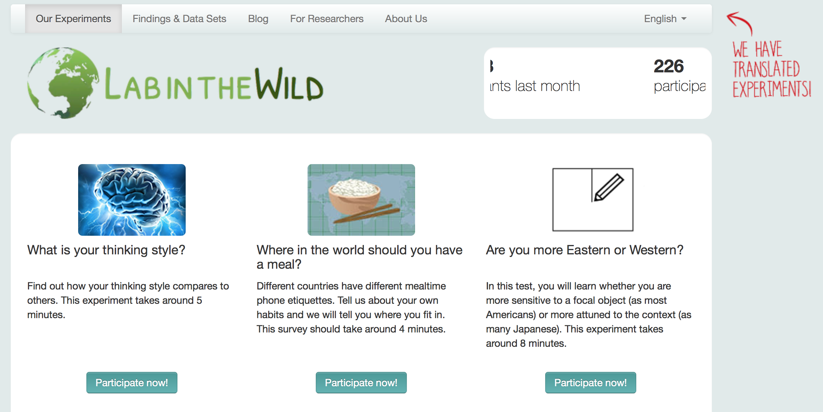Select About Us in the navigation bar
Viewport: 823px width, 412px height.
point(406,19)
